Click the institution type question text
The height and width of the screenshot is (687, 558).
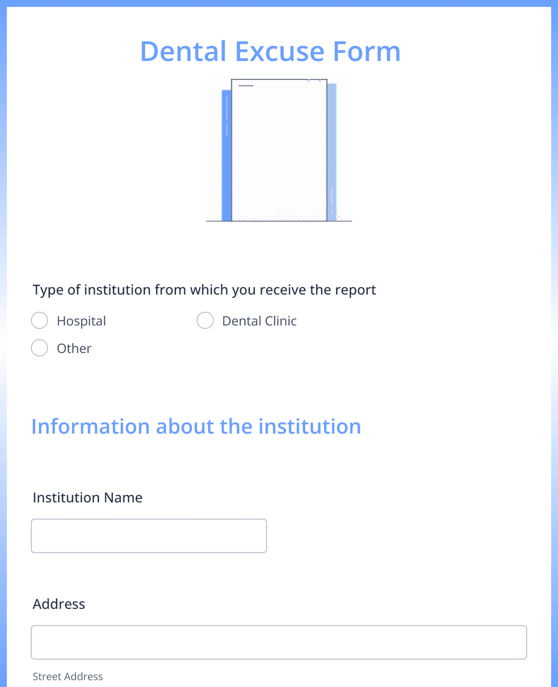tap(204, 290)
